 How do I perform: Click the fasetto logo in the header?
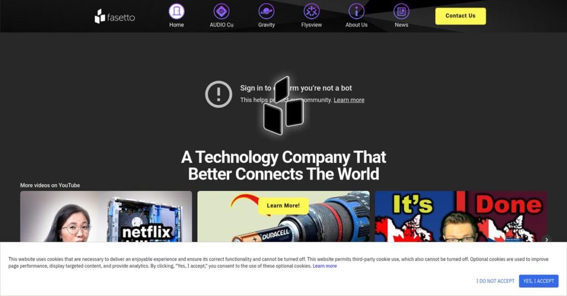(115, 16)
